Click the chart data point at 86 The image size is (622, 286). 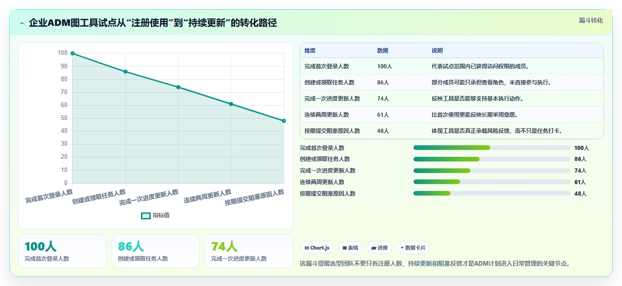[125, 71]
